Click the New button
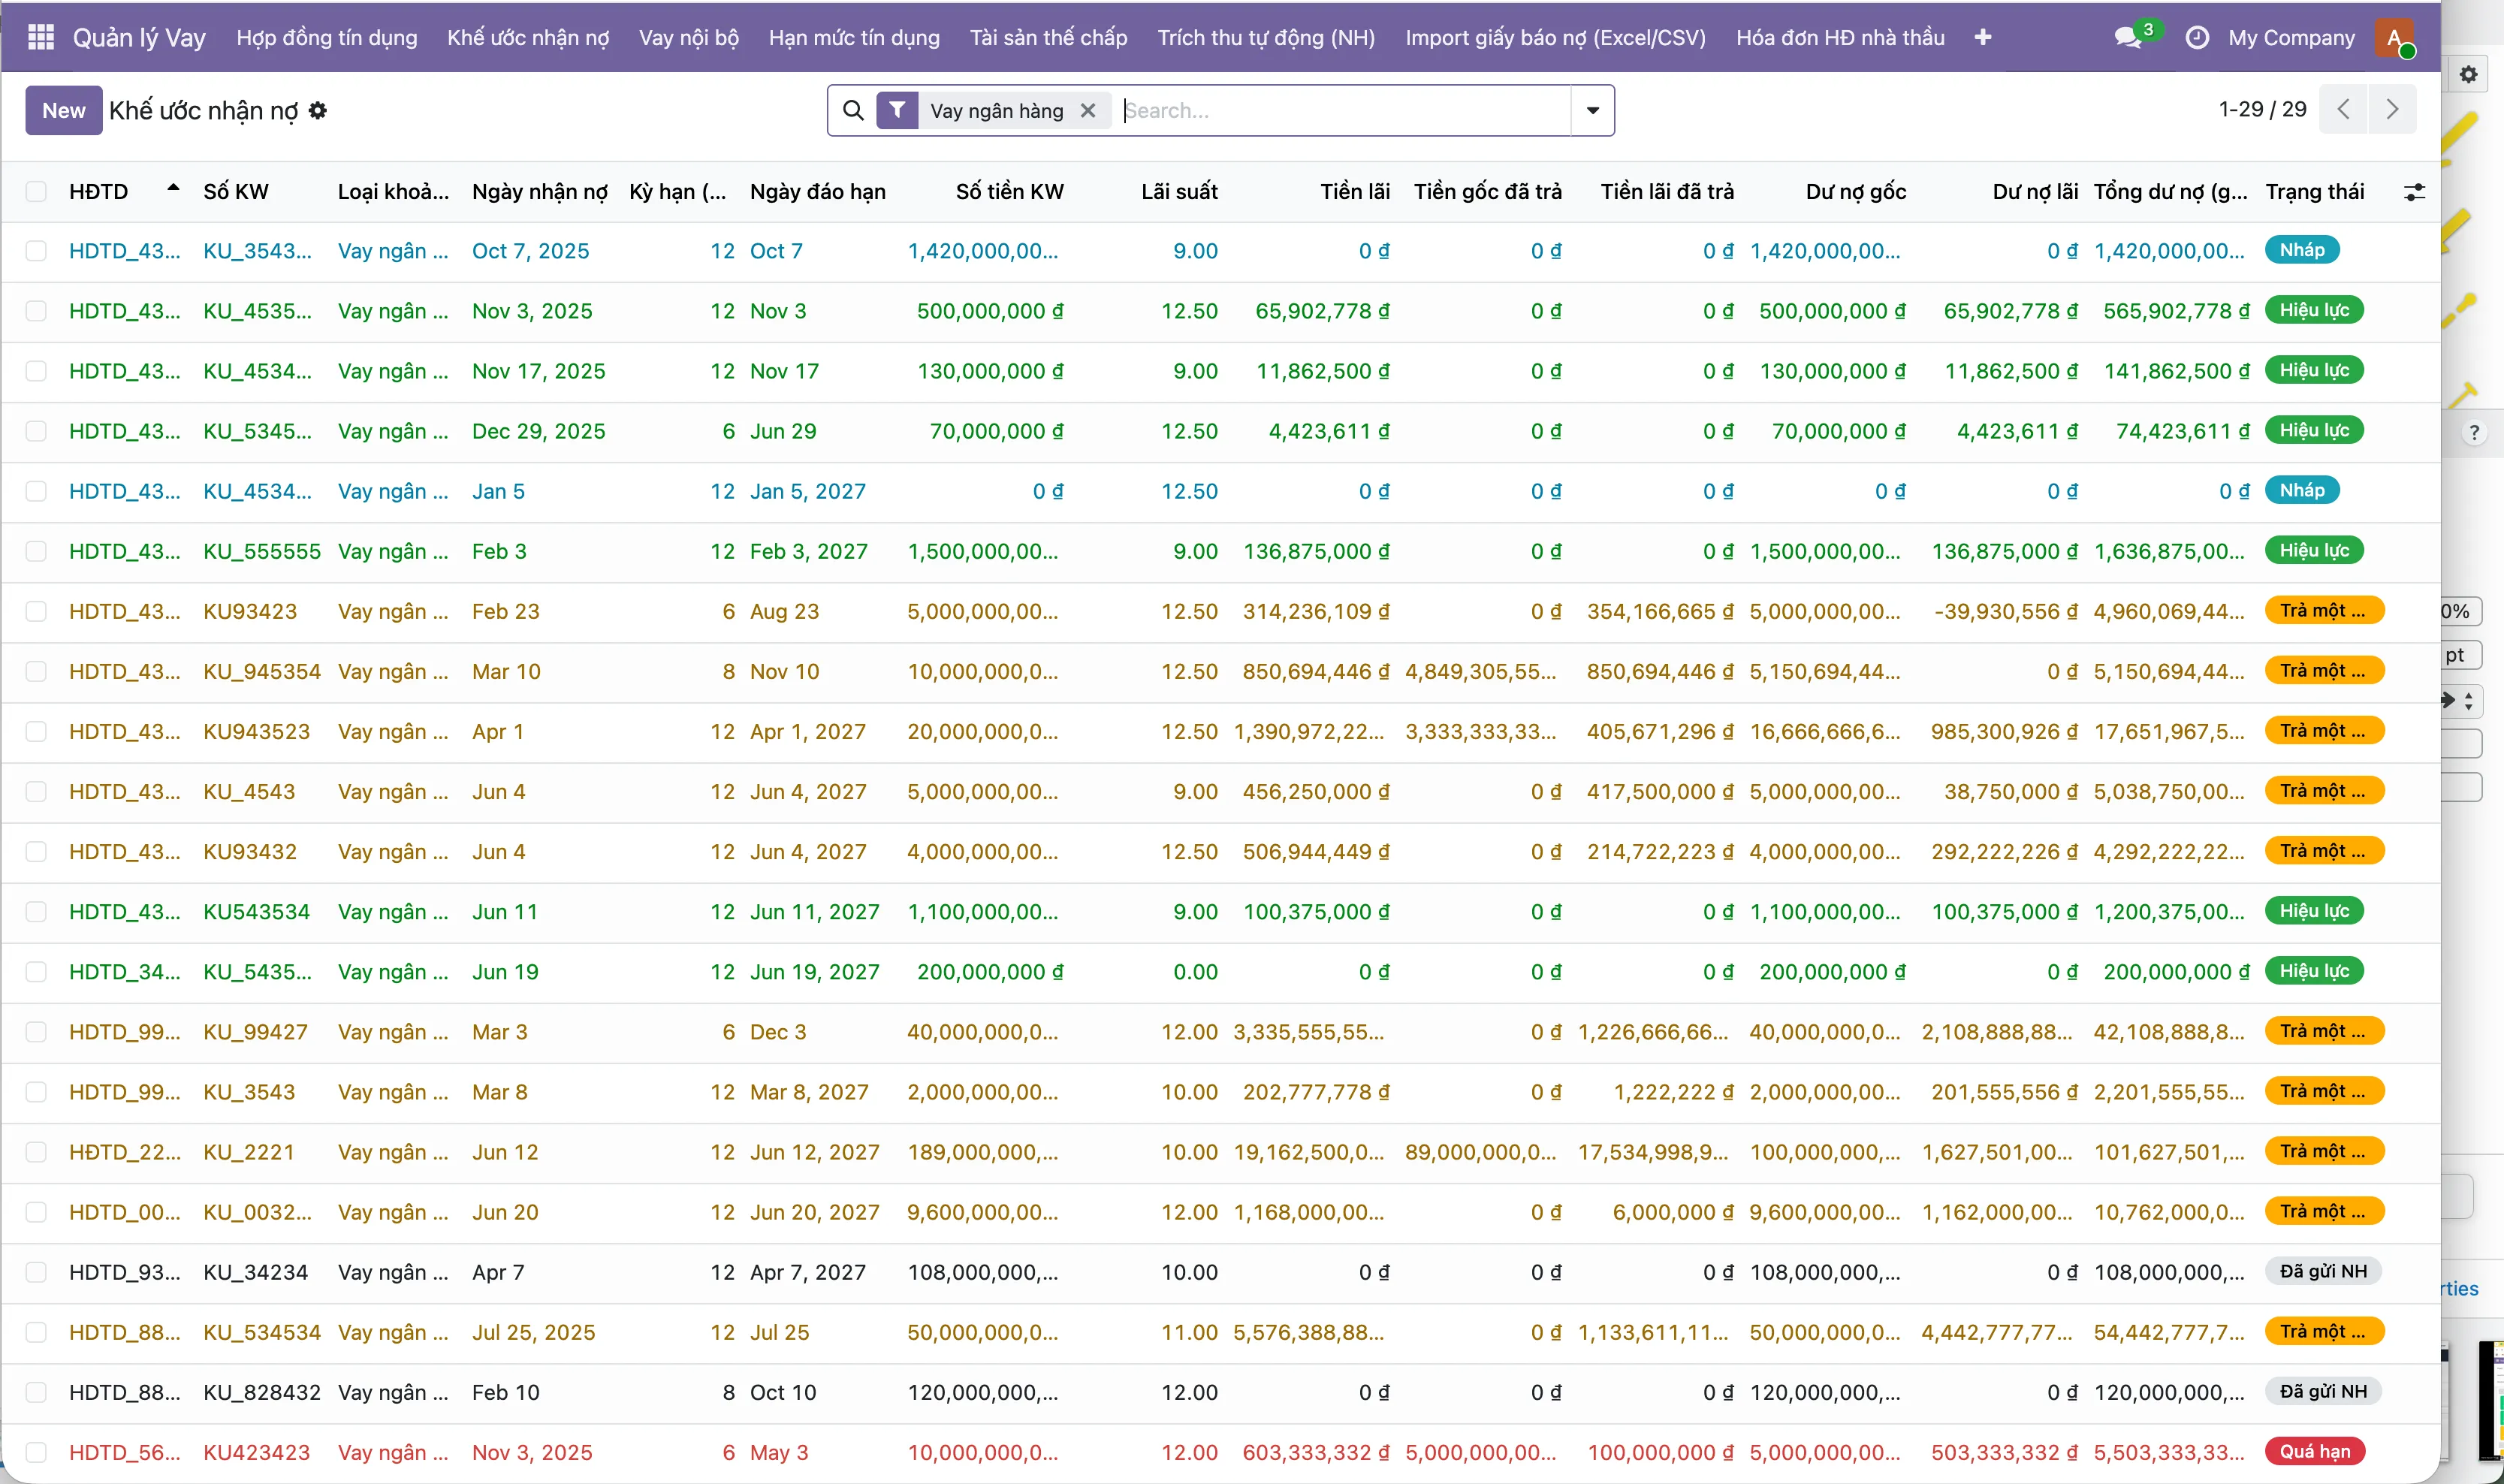2504x1484 pixels. (64, 111)
